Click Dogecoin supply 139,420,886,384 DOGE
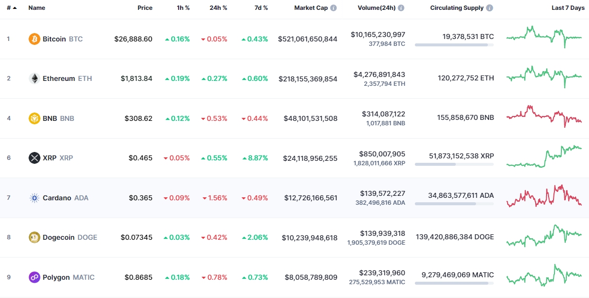This screenshot has width=589, height=298. [455, 237]
